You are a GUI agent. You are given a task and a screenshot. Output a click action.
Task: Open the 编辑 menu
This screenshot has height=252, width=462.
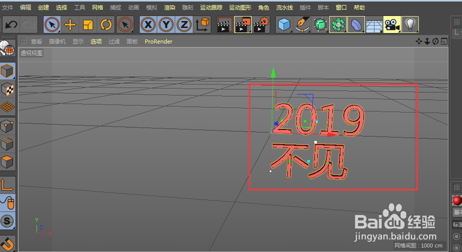point(26,7)
